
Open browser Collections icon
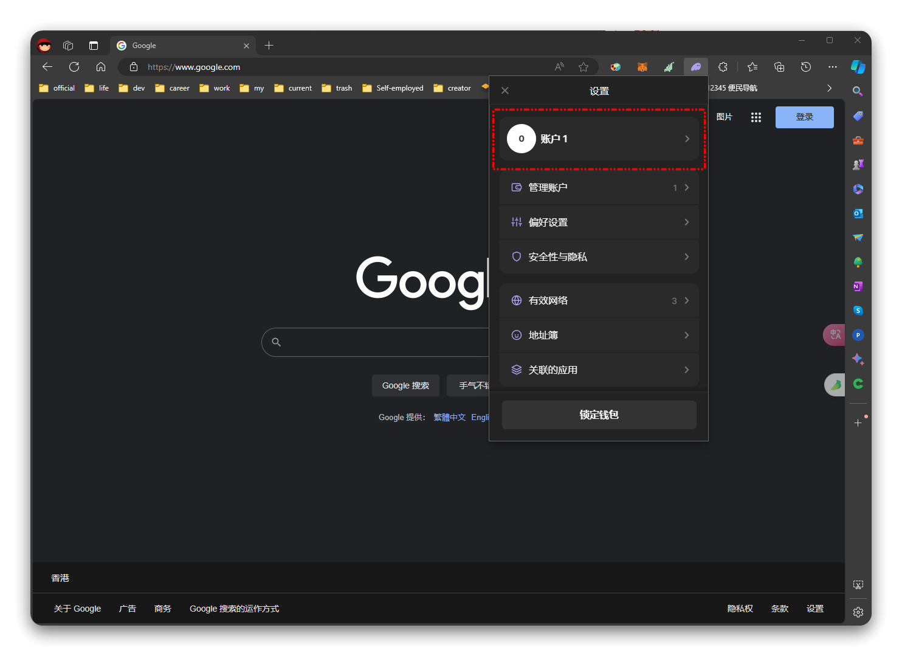(x=779, y=67)
